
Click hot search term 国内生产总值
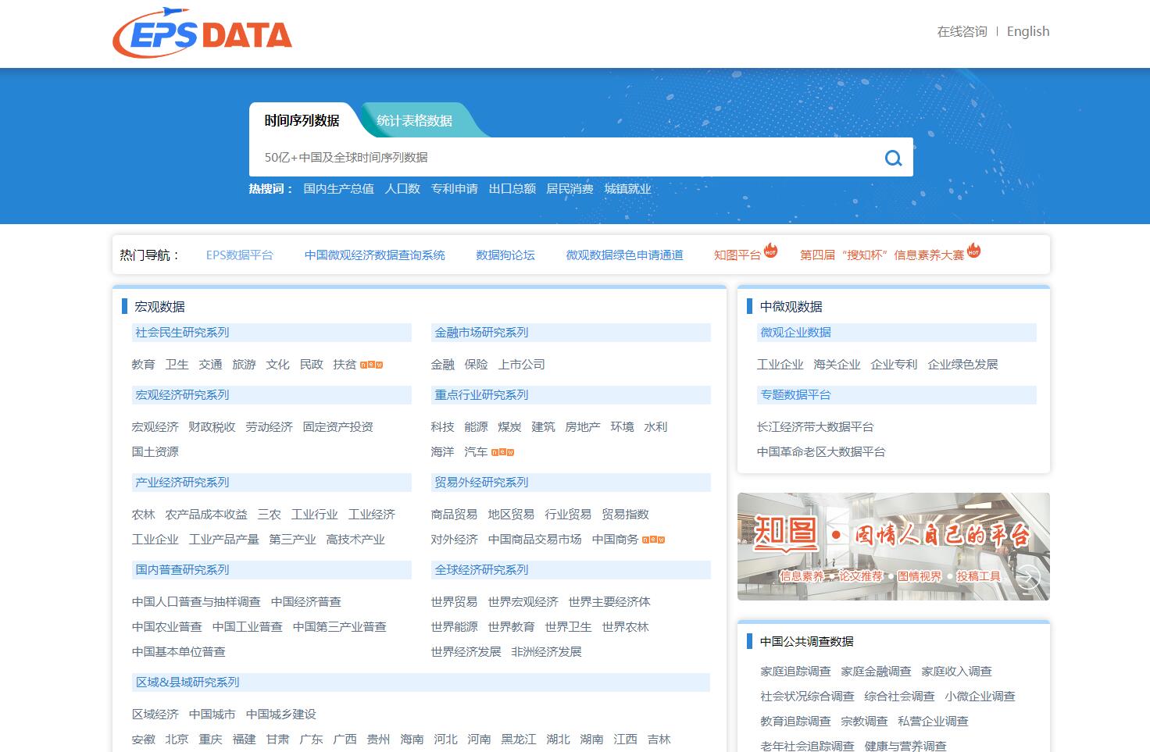click(338, 189)
